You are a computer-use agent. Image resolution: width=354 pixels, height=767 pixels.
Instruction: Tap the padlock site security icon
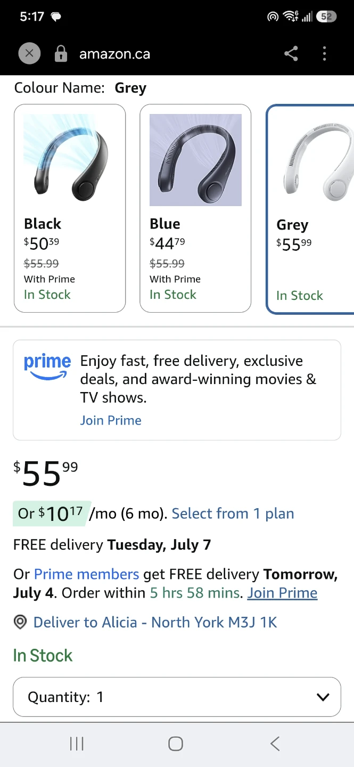(61, 54)
